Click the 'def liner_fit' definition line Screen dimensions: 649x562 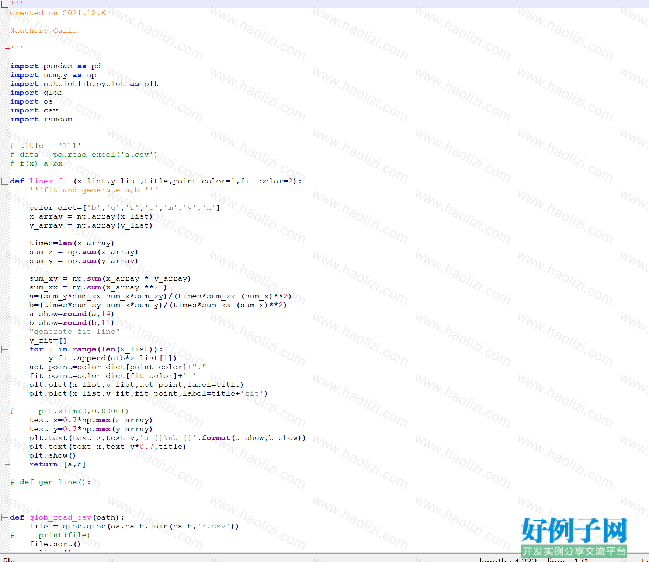tap(156, 181)
